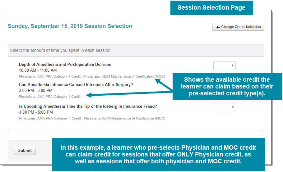Click the credit types line under Upcoding Anesthesia session
The image size is (283, 172).
[x=92, y=118]
